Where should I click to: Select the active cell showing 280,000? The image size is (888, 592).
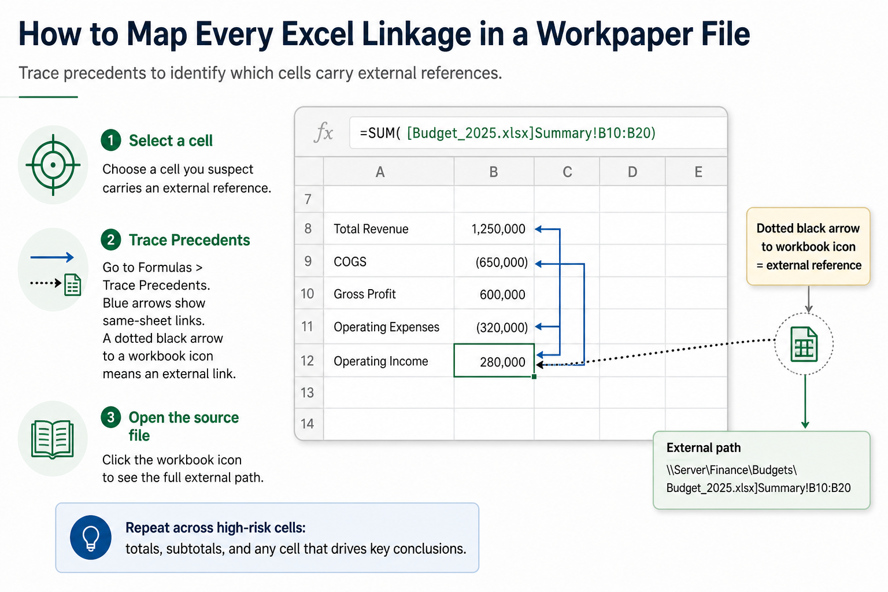tap(494, 360)
